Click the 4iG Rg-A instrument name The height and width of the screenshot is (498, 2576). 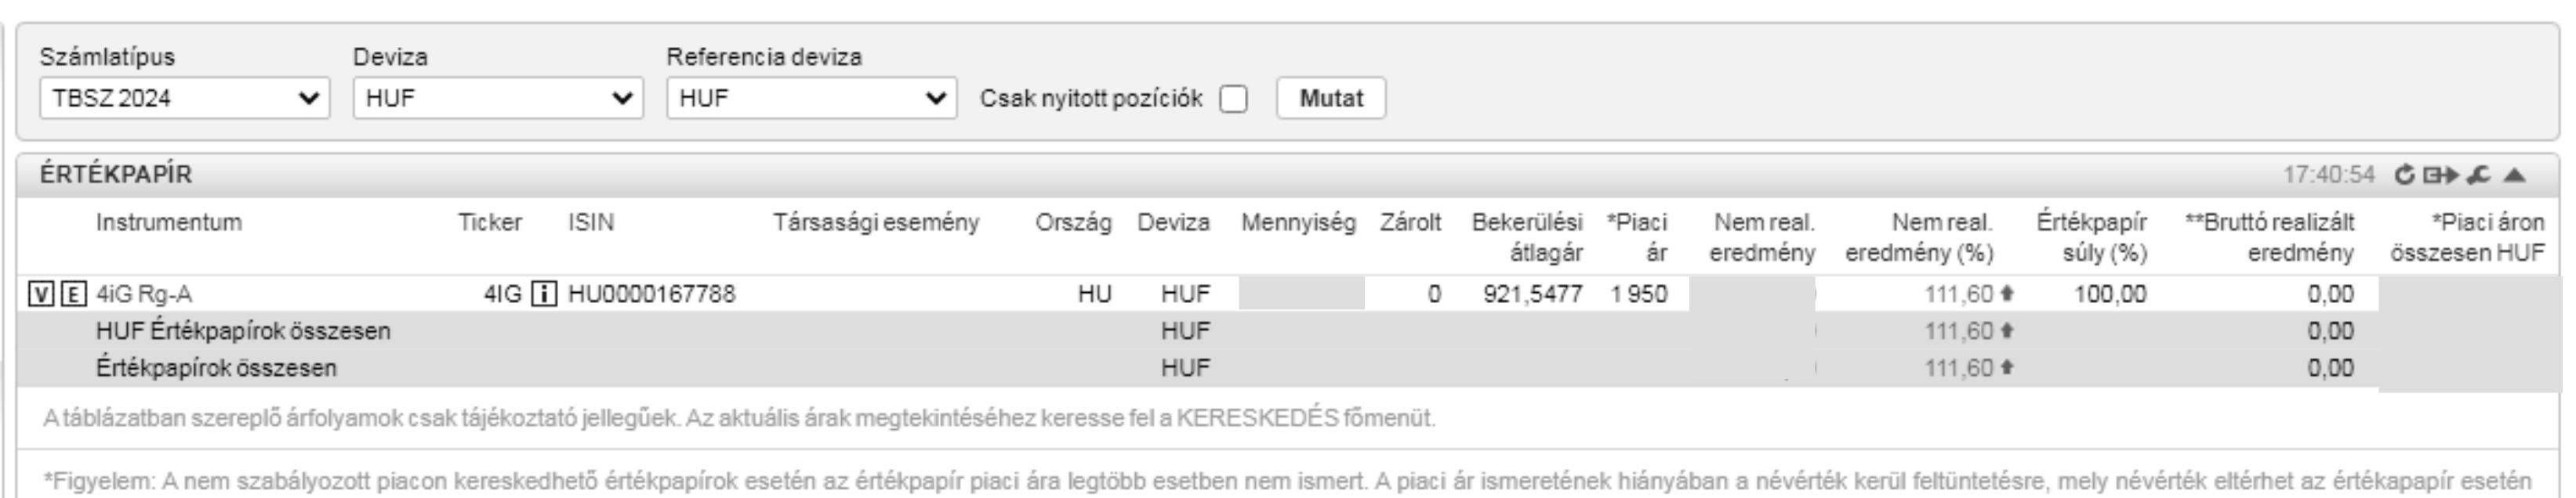pos(144,294)
